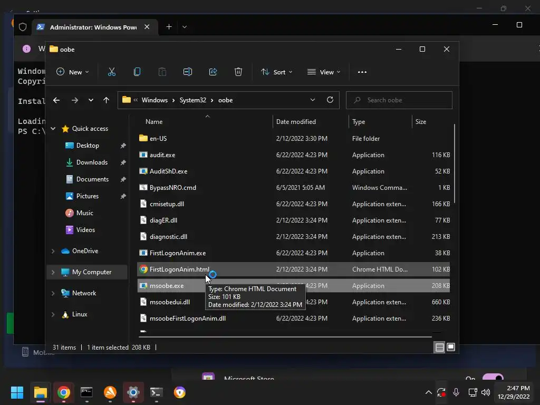Image resolution: width=540 pixels, height=405 pixels.
Task: Expand the Network tree node
Action: point(53,293)
